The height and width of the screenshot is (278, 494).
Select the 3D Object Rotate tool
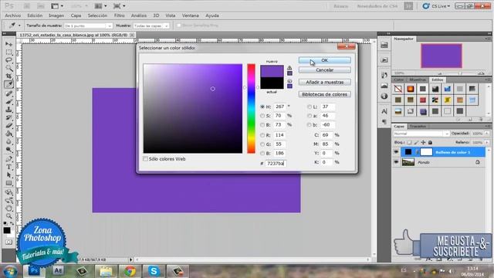(x=8, y=192)
